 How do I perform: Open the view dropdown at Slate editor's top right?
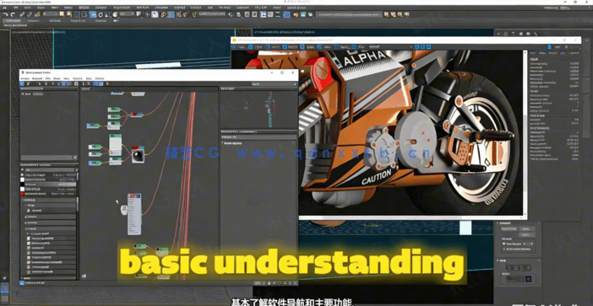click(x=274, y=83)
